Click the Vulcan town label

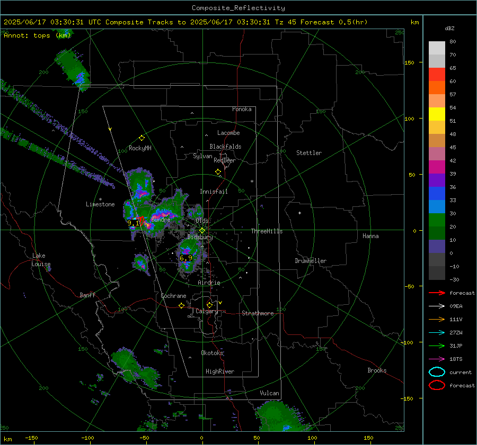point(270,393)
